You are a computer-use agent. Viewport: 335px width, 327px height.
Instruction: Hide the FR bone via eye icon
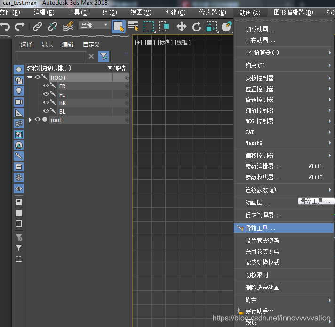click(x=46, y=86)
